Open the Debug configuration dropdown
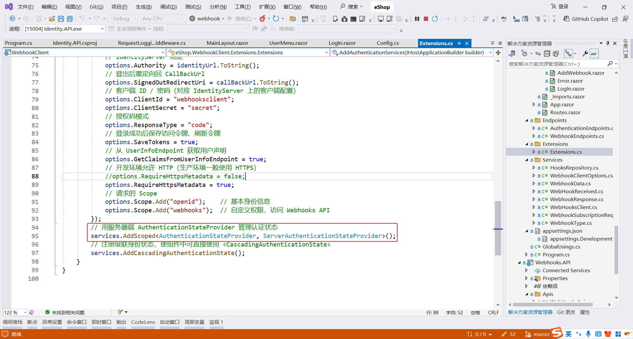This screenshot has height=339, width=633. pyautogui.click(x=125, y=19)
